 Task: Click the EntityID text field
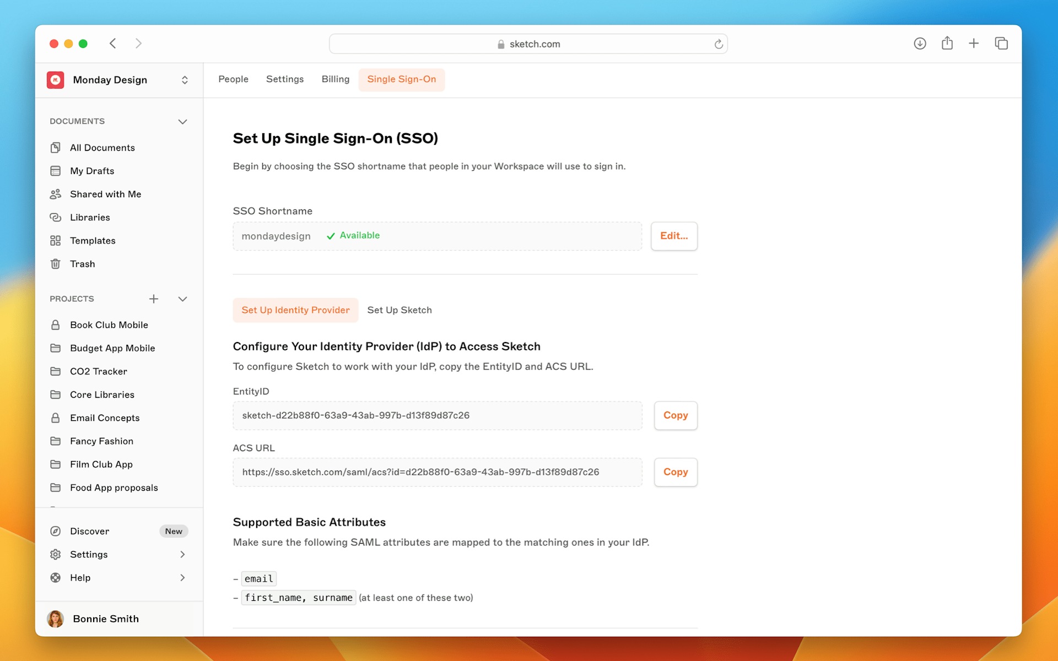tap(438, 415)
